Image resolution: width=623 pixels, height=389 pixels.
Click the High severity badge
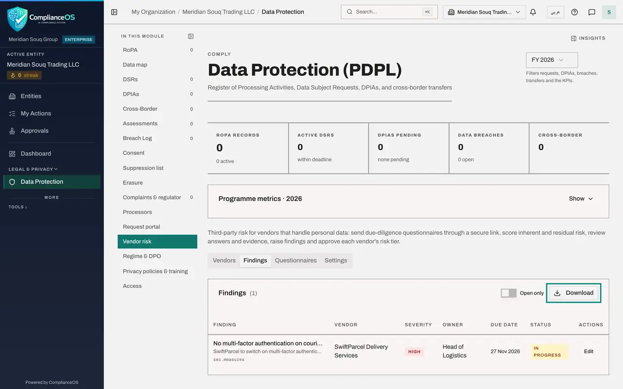(x=414, y=352)
